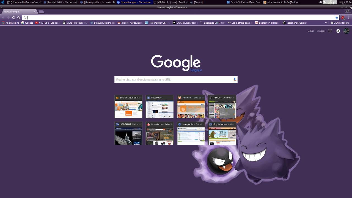Bookmark this page with the star icon
The image size is (352, 198).
[x=337, y=18]
